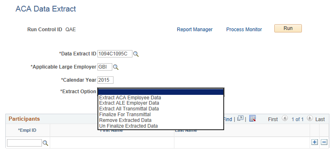Choose Finalize For Transmittal option

pyautogui.click(x=125, y=115)
